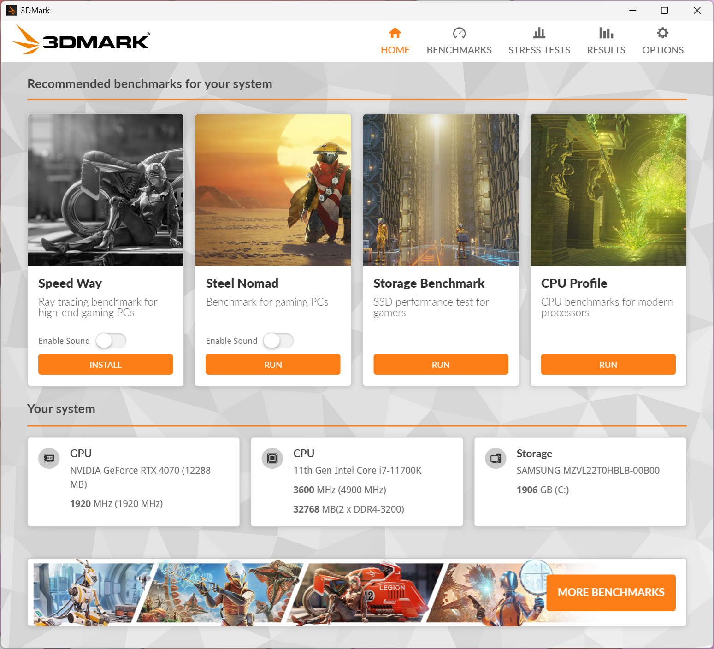Click the Storage drive icon
Screen dimensions: 714x649
(496, 458)
